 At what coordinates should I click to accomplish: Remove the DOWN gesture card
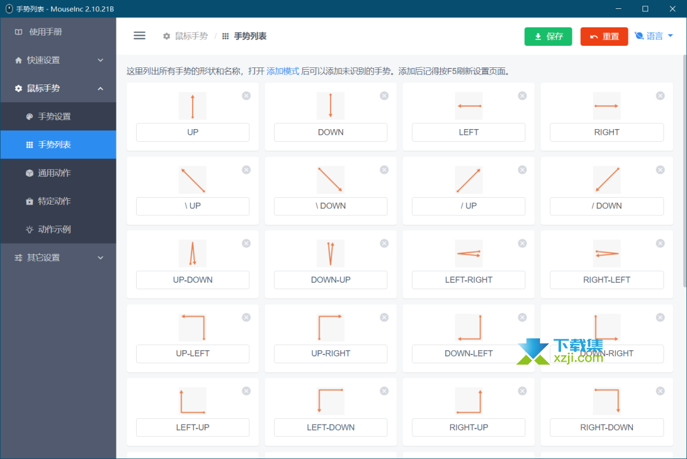click(384, 96)
